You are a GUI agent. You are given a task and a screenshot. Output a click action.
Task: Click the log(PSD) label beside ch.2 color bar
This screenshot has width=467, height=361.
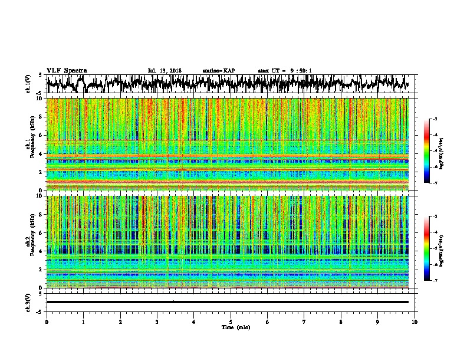point(442,251)
